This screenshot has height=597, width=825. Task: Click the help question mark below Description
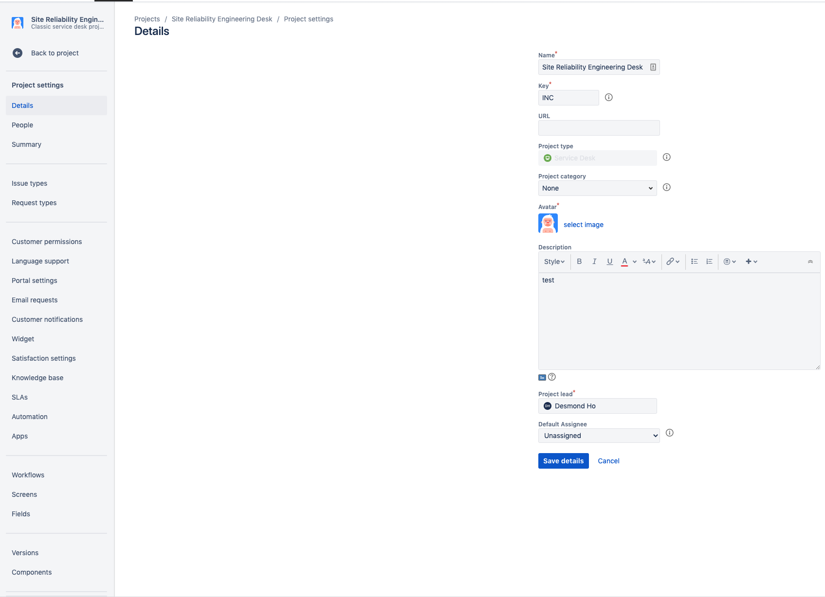[552, 377]
